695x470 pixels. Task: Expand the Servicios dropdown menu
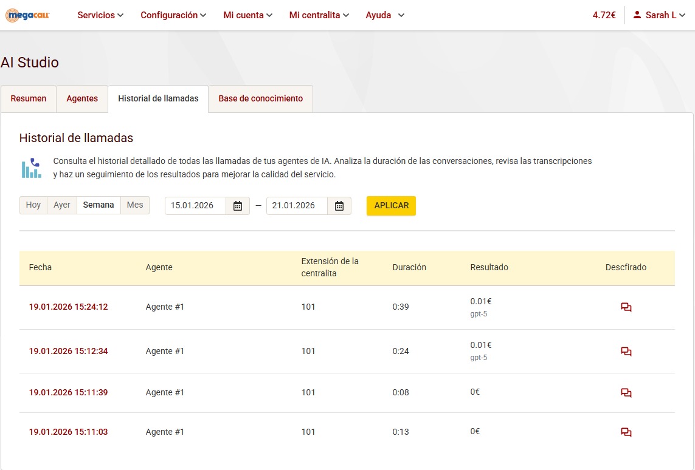100,15
